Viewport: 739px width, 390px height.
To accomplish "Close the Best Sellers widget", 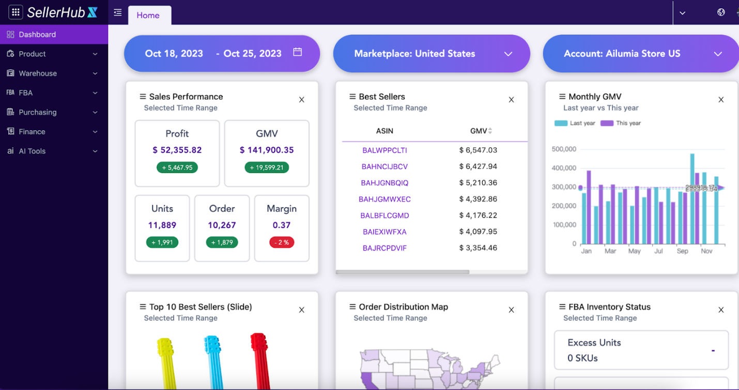I will [511, 100].
